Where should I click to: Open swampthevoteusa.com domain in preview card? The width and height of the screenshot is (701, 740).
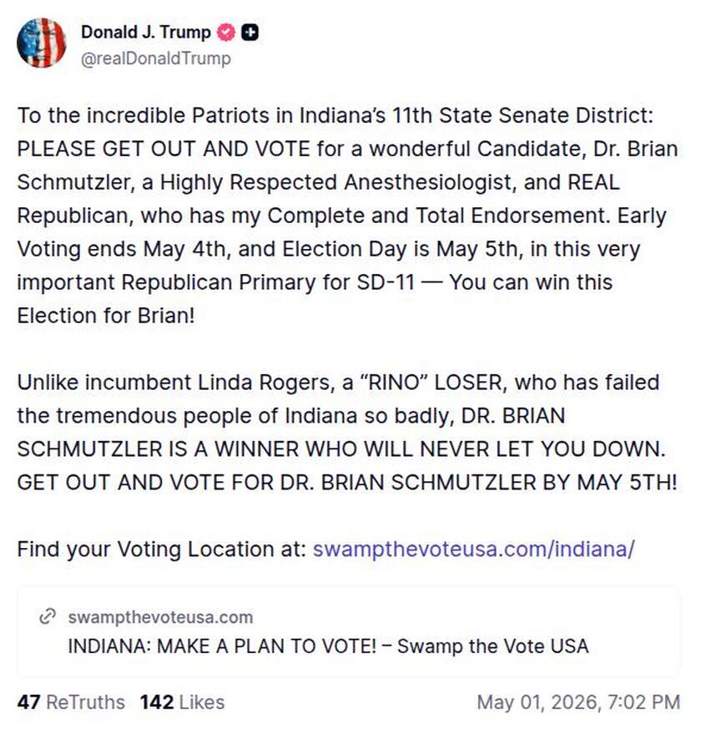click(x=160, y=617)
